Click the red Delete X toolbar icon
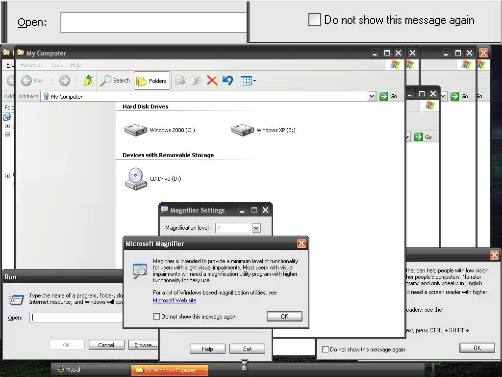This screenshot has width=502, height=377. point(212,80)
